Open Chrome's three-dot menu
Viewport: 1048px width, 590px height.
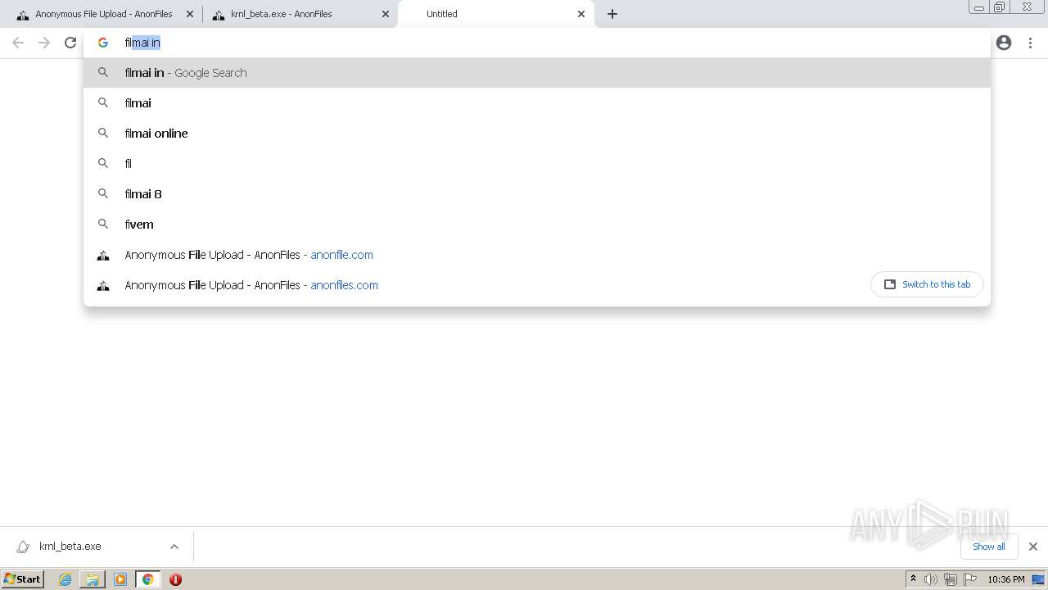click(x=1030, y=43)
